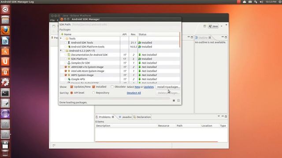The height and width of the screenshot is (158, 282).
Task: Open Ubuntu Software Center launcher icon
Action: [5, 51]
